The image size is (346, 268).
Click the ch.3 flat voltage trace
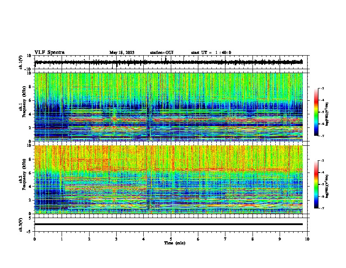(169, 224)
